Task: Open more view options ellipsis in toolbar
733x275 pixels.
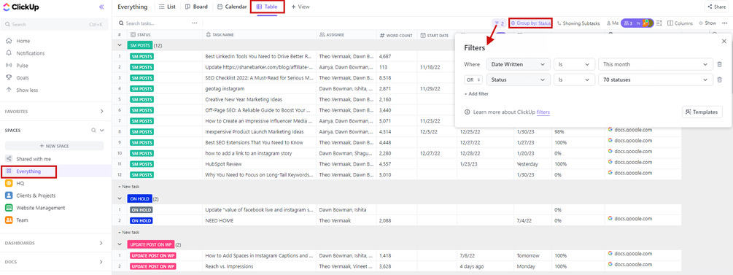Action: 724,23
